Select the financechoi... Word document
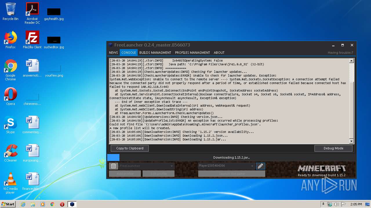Image resolution: width=371 pixels, height=208 pixels. 32,181
